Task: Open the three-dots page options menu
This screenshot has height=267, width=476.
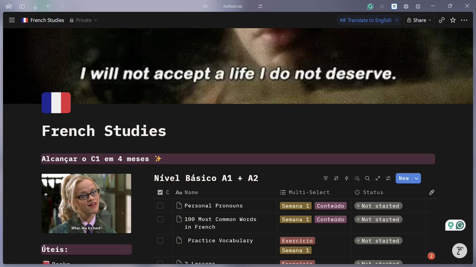Action: click(x=464, y=20)
